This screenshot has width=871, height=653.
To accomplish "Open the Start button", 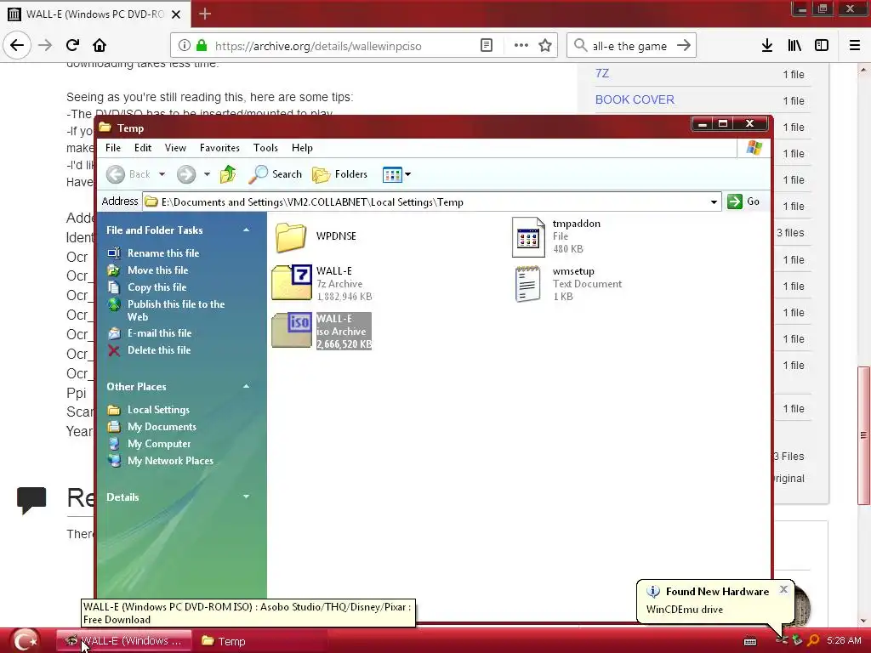I will pos(25,640).
